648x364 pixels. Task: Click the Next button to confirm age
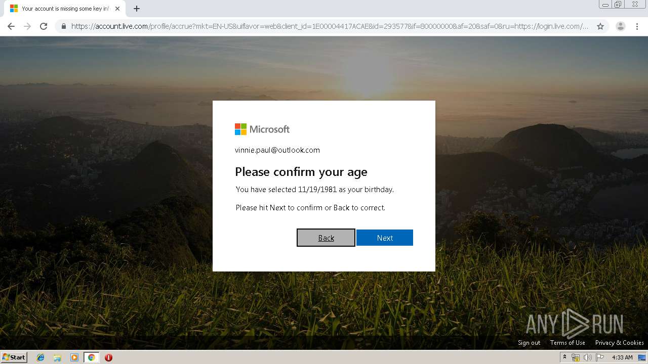tap(385, 238)
